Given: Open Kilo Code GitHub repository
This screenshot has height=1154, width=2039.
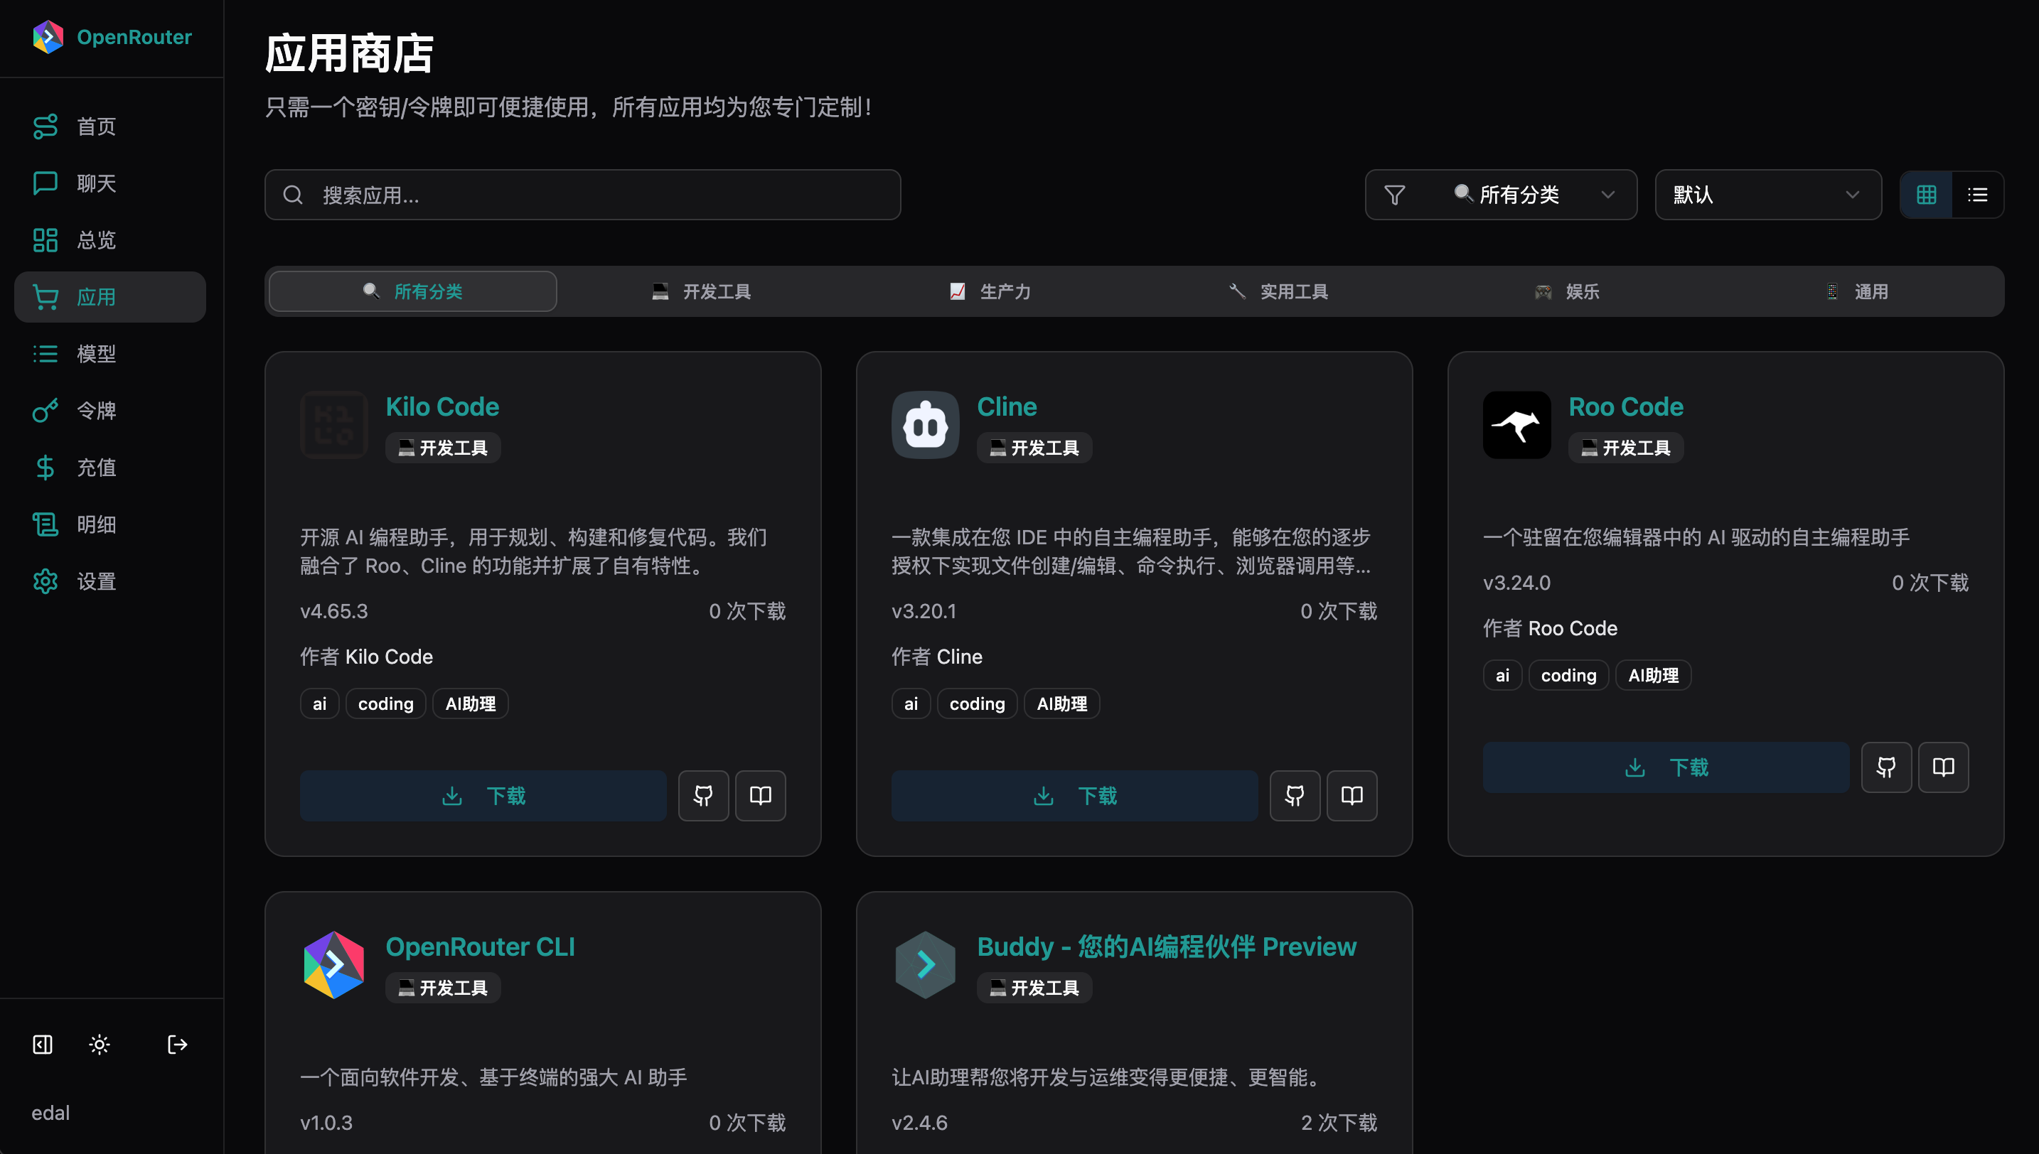Looking at the screenshot, I should pos(703,796).
